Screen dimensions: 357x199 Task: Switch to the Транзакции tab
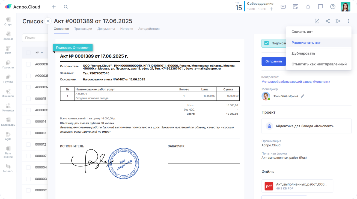pyautogui.click(x=83, y=29)
